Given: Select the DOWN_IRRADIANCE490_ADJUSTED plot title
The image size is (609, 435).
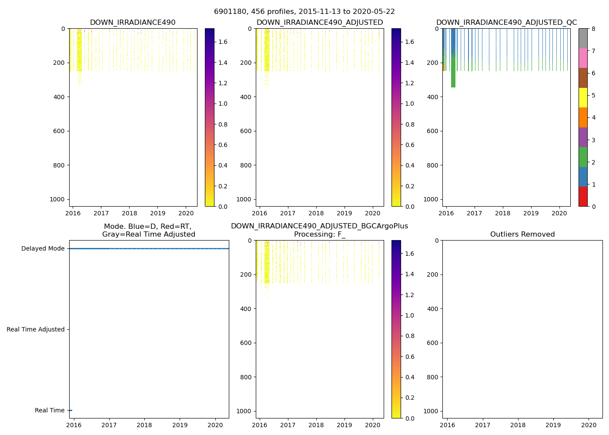Looking at the screenshot, I should click(x=320, y=23).
